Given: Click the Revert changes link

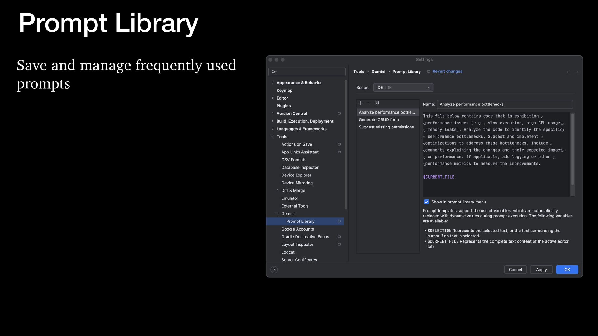Looking at the screenshot, I should (x=447, y=72).
